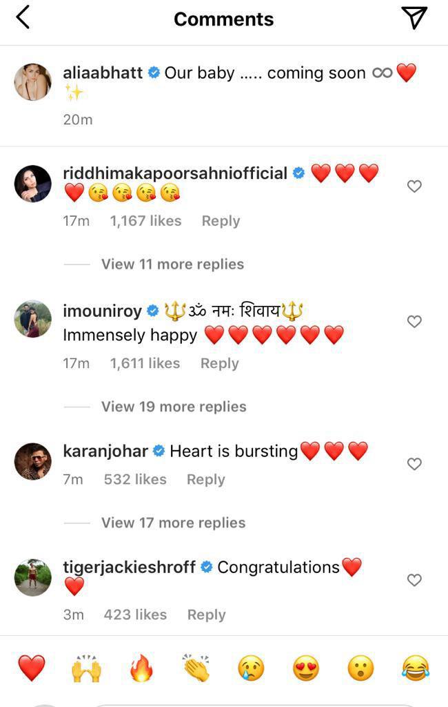448x707 pixels.
Task: Select the crying face quick emoji
Action: 251,668
